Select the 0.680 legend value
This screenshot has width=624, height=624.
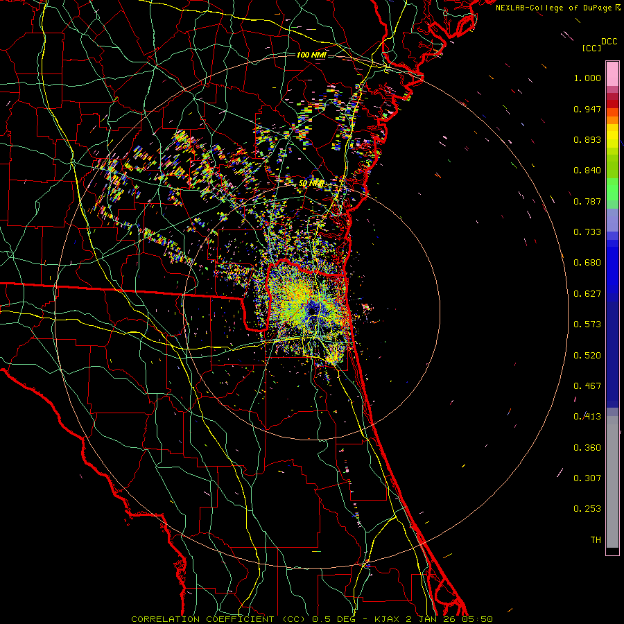[x=587, y=263]
